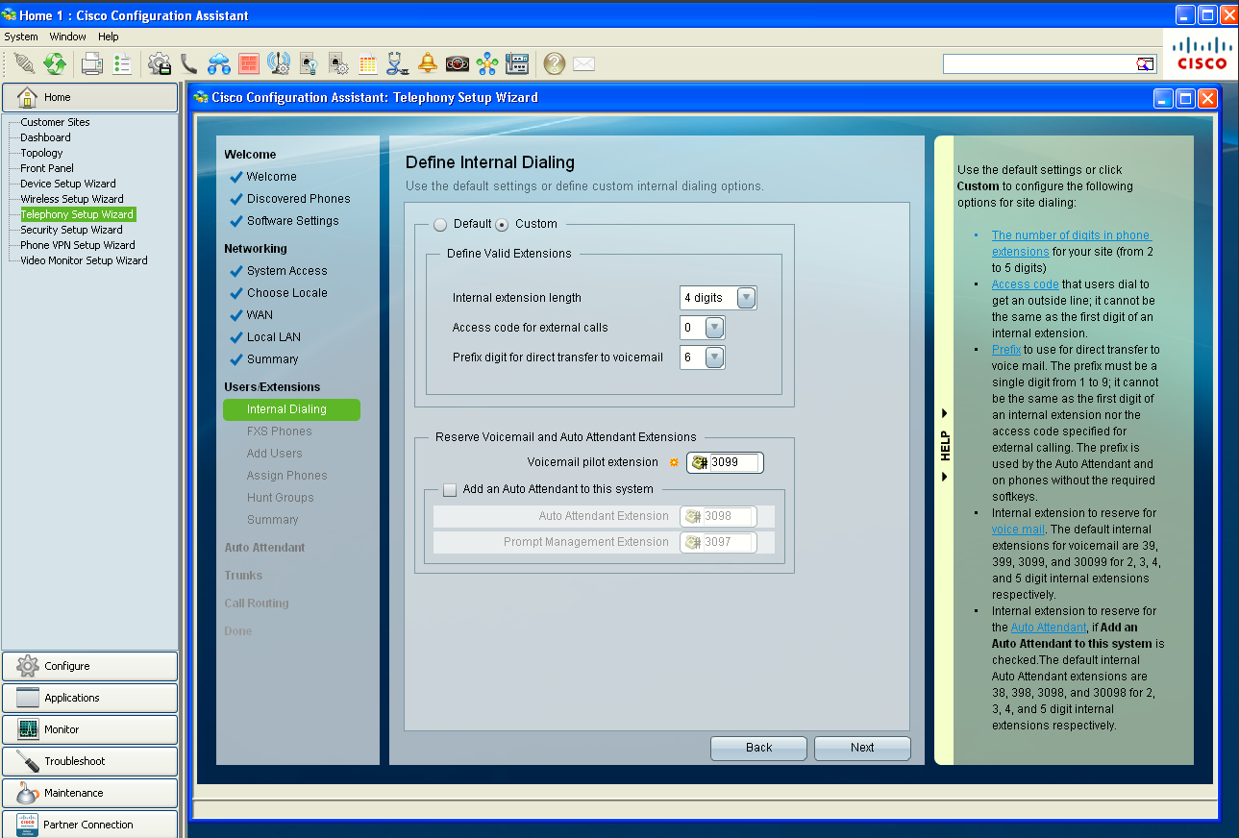The image size is (1239, 838).
Task: Open Security Setup Wizard tree item
Action: [71, 230]
